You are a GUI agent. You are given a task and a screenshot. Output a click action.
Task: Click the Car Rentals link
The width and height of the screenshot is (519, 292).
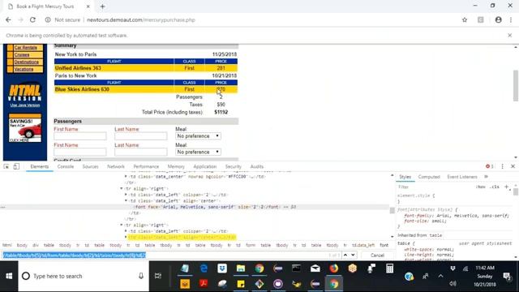coord(25,48)
